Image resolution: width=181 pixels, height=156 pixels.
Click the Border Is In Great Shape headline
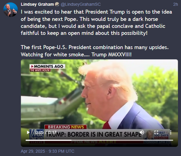click(93, 135)
